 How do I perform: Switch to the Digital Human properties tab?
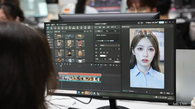point(113,27)
